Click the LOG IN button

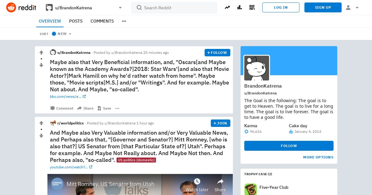[x=281, y=7]
